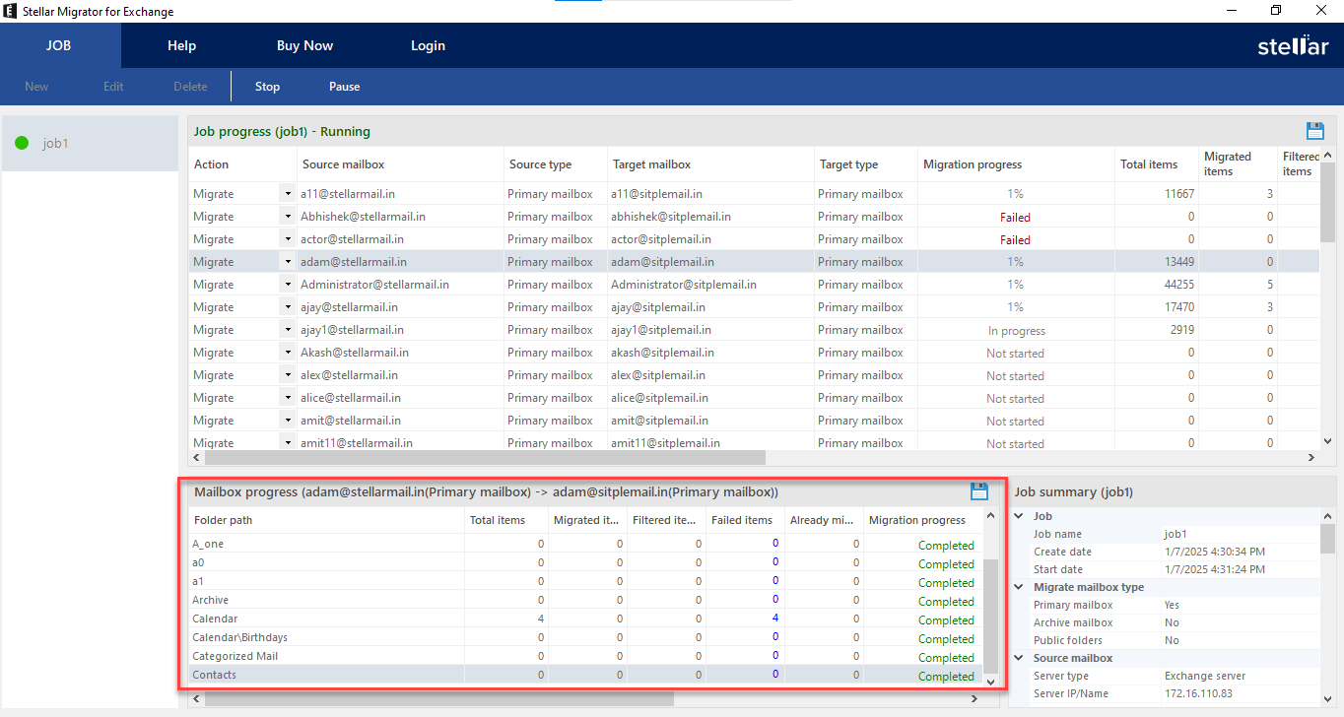Select job1 with green status dot
The width and height of the screenshot is (1344, 717).
[90, 143]
